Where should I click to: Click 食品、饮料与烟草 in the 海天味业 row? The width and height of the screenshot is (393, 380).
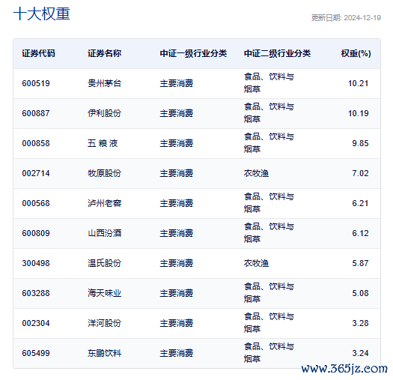[x=269, y=292]
